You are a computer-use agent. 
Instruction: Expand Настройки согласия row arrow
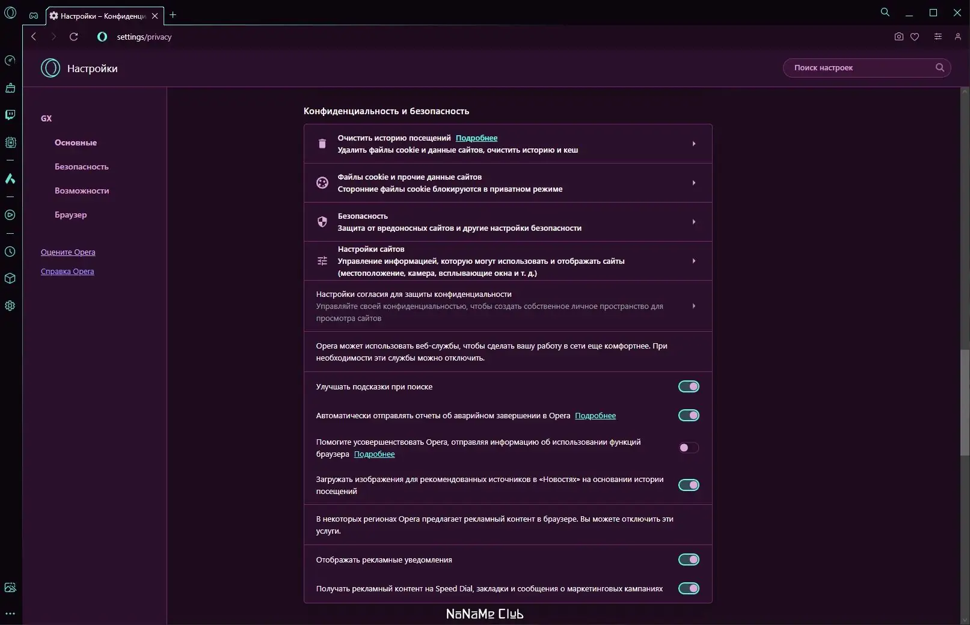pyautogui.click(x=694, y=306)
